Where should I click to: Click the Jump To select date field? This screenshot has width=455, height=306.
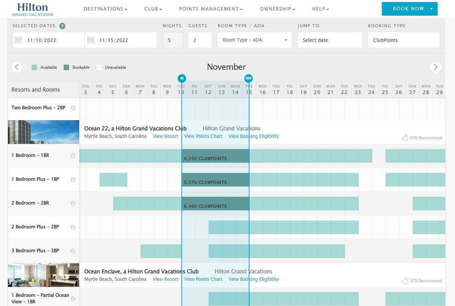[x=330, y=40]
